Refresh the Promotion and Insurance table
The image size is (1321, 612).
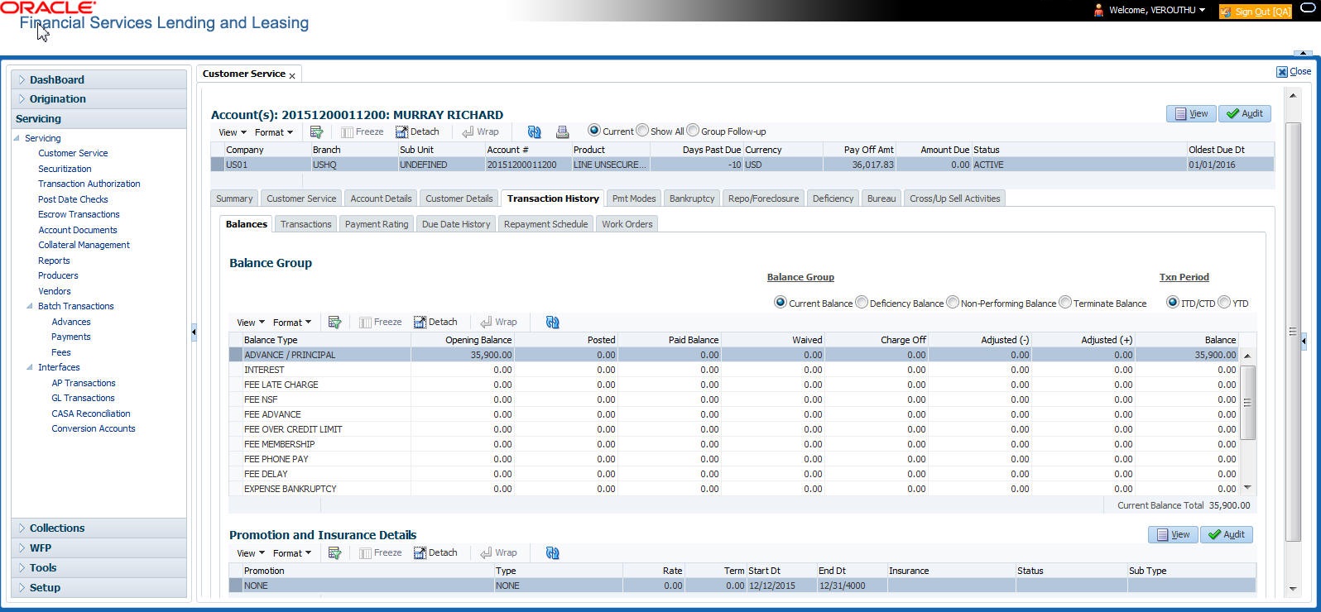pos(552,552)
